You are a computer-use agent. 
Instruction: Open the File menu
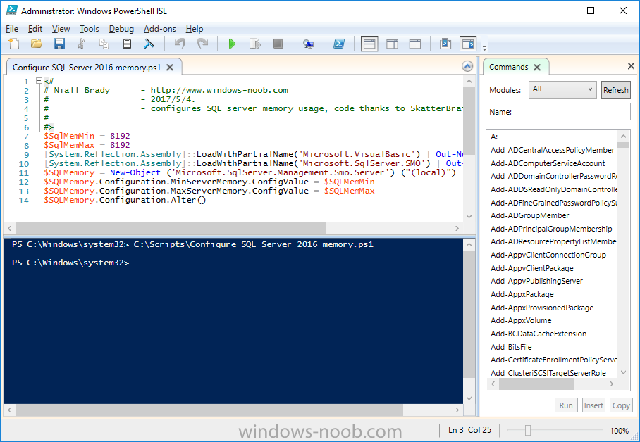point(12,29)
